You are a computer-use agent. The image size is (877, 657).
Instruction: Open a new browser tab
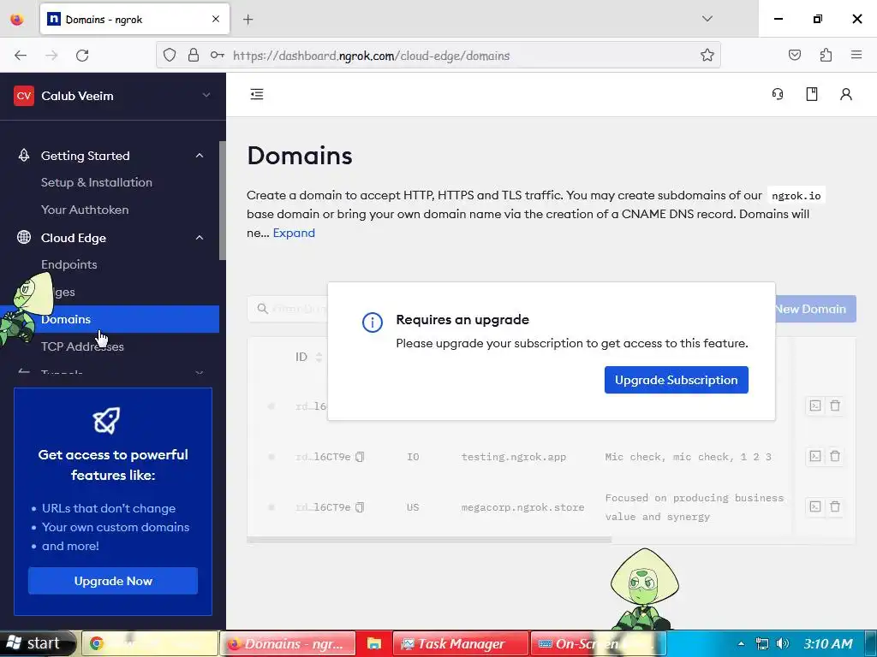pos(248,20)
